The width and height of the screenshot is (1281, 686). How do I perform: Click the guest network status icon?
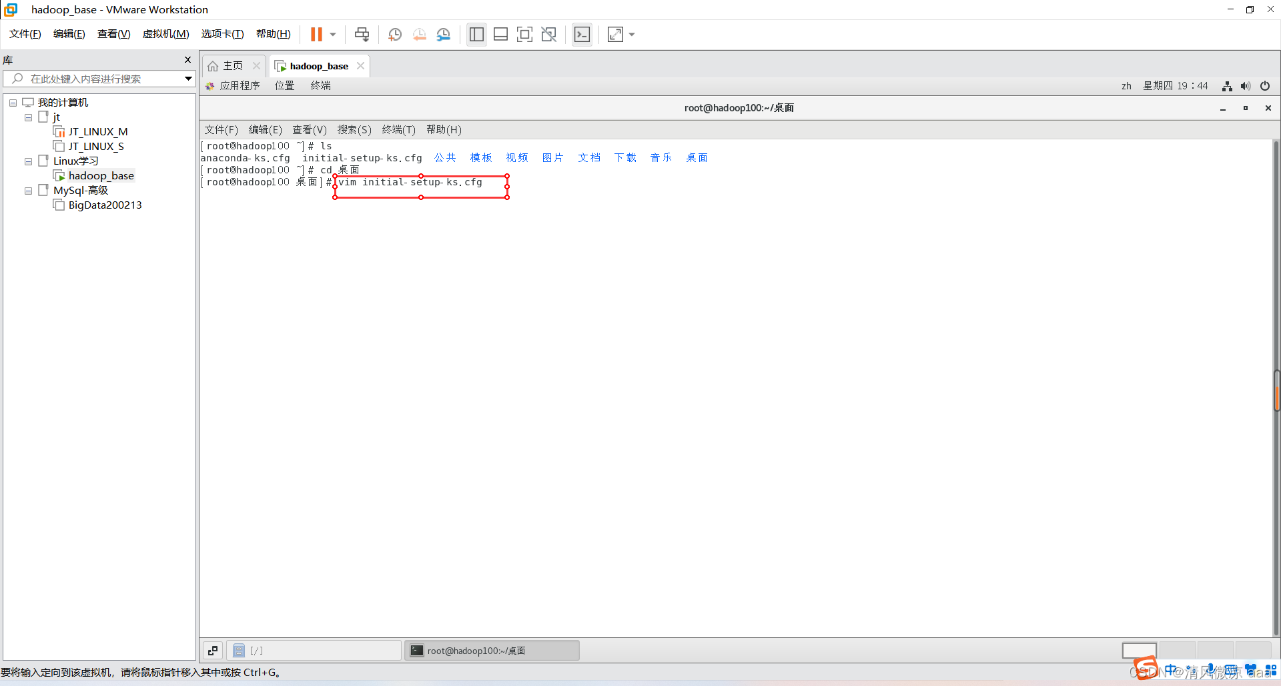point(1227,86)
